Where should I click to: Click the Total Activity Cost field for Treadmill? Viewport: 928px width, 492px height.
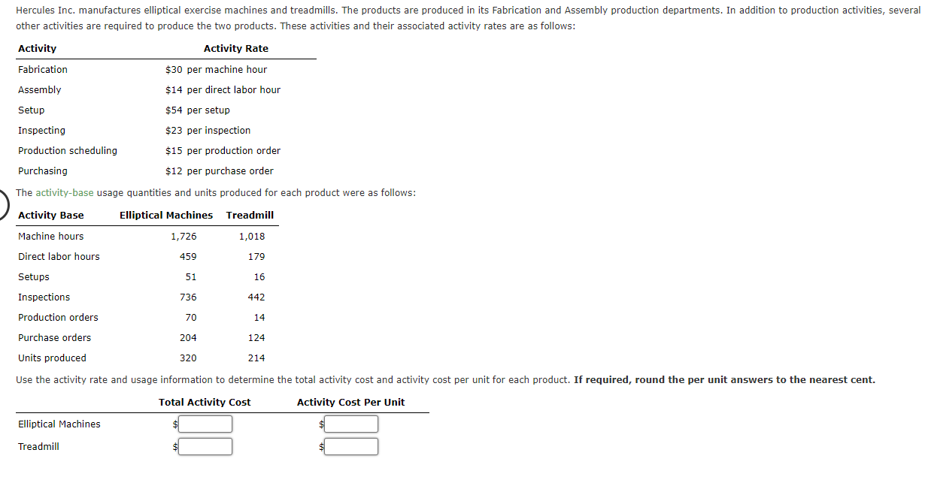point(205,446)
